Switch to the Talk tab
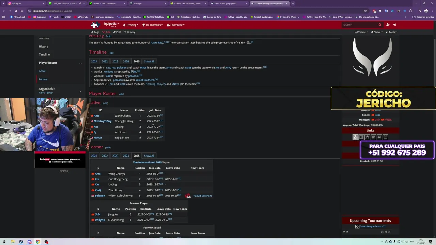 click(106, 32)
